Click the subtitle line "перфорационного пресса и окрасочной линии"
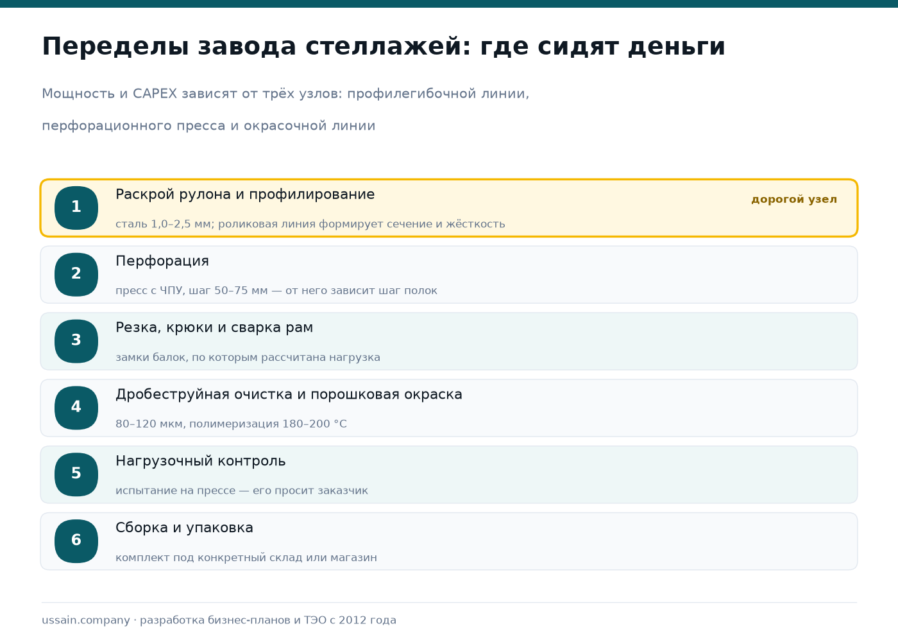898x642 pixels. (x=208, y=126)
